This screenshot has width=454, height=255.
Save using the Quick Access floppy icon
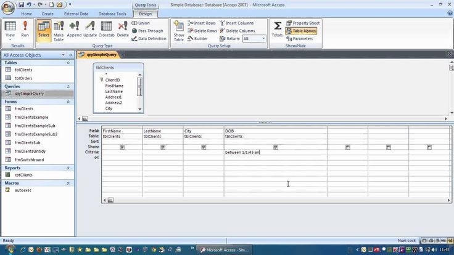[x=21, y=5]
